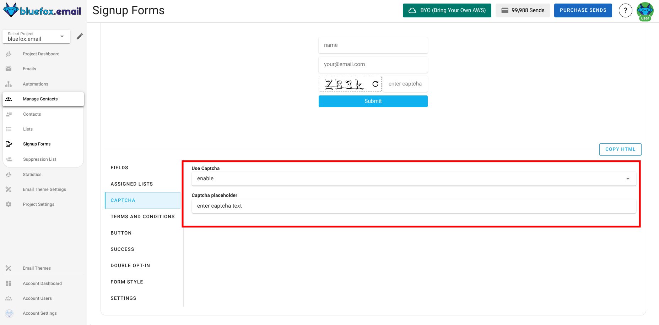Image resolution: width=659 pixels, height=325 pixels.
Task: Open Statistics via its chart icon
Action: point(9,174)
